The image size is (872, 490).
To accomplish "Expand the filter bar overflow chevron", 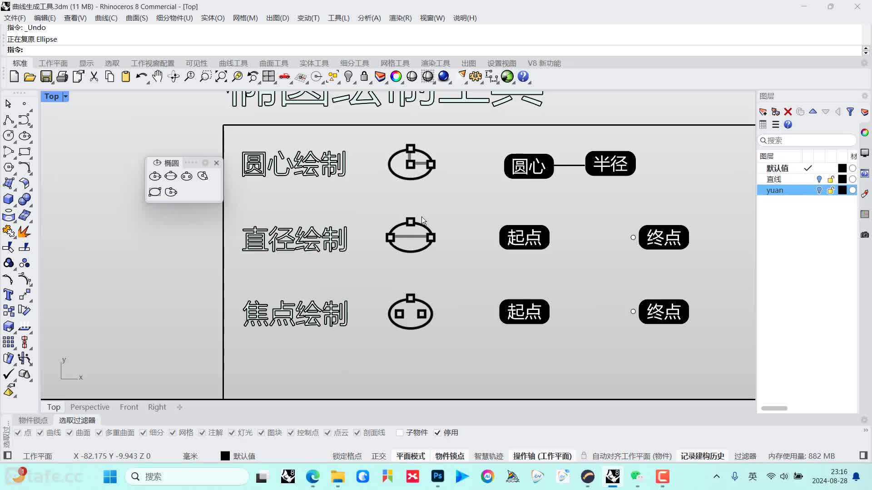I will point(866,430).
